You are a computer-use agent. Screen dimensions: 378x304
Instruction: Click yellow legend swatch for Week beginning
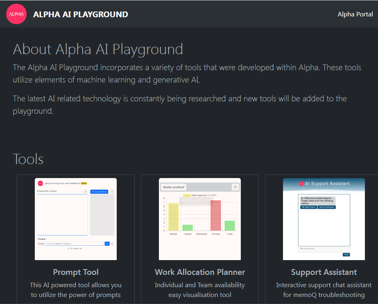click(187, 196)
